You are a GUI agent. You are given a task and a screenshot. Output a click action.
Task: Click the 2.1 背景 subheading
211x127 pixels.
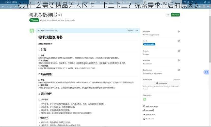point(41,80)
